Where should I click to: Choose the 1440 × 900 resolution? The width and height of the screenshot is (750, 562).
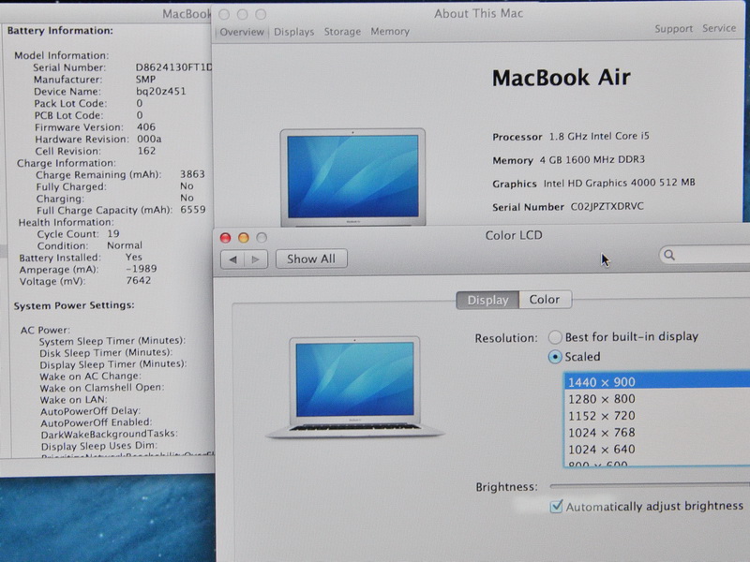pos(657,382)
